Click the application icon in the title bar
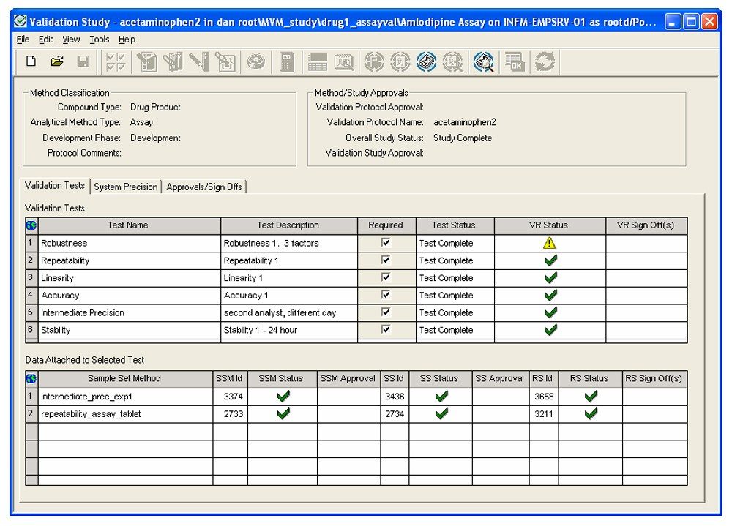The height and width of the screenshot is (526, 732). pos(20,21)
